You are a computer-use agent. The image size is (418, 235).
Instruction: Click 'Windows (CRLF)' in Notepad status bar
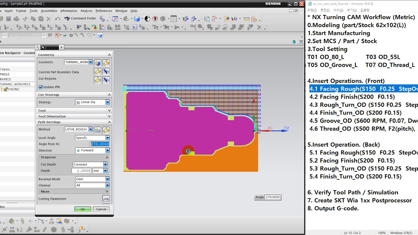[x=401, y=233]
